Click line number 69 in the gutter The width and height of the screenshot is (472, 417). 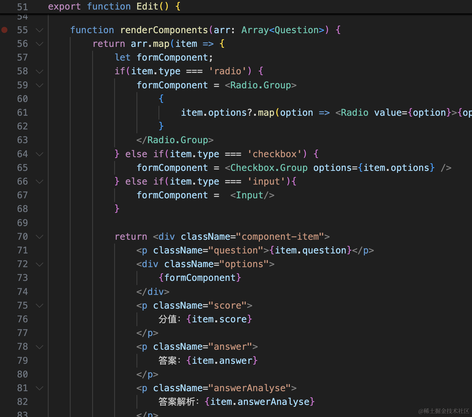pyautogui.click(x=22, y=223)
